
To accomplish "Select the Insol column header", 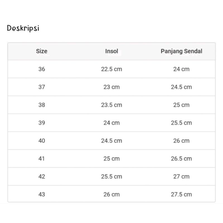I will pyautogui.click(x=111, y=51).
